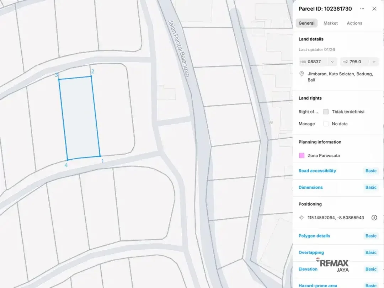Click the positioning crosshair icon

coord(302,218)
